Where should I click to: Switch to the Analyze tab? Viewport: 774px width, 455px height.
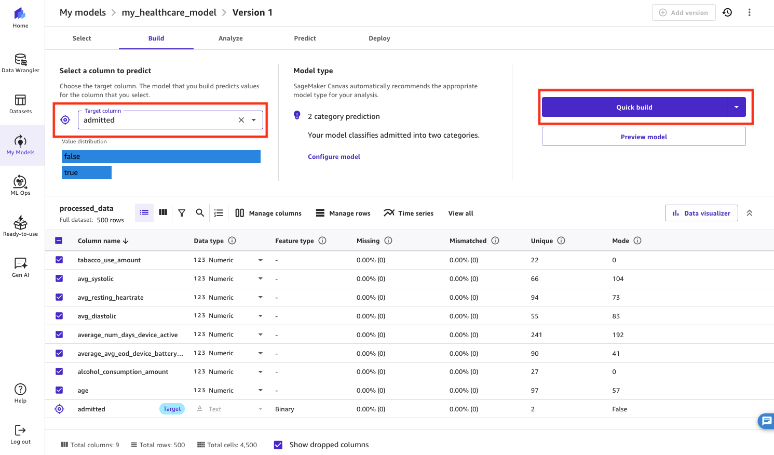[230, 38]
